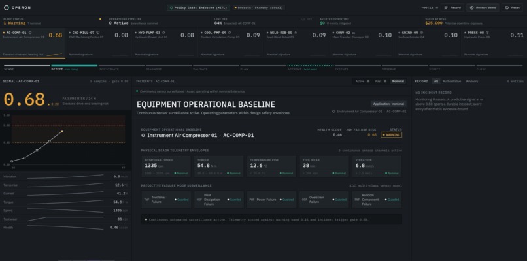527x261 pixels.
Task: Switch to the Nominal incidents tab
Action: point(398,81)
